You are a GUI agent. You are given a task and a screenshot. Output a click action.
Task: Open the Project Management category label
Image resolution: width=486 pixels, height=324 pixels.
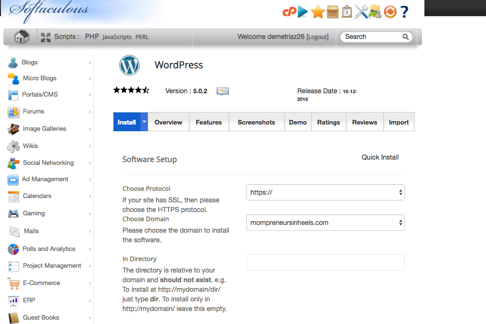pyautogui.click(x=52, y=266)
